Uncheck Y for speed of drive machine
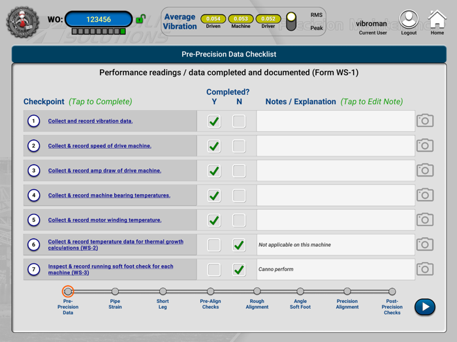457x342 pixels. (214, 146)
